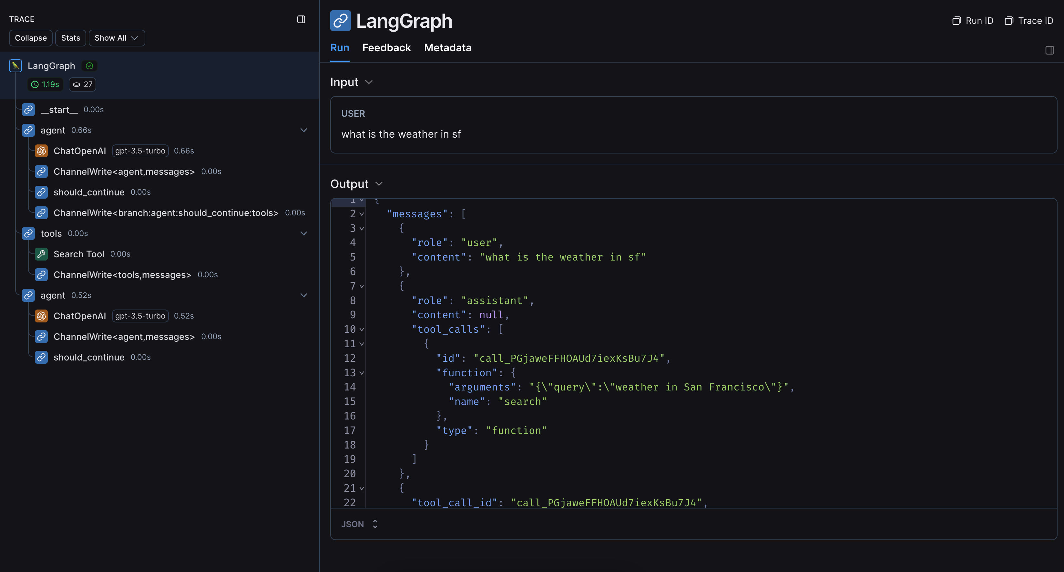Click the OpenAI icon of the 0.66s ChatOpenAI run
Screen dimensions: 1064x572
[x=41, y=151]
